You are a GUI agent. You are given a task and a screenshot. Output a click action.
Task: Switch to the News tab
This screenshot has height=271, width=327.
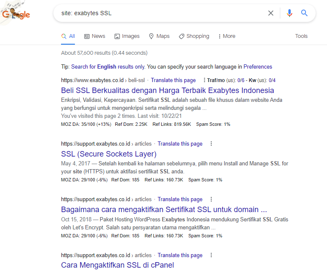pyautogui.click(x=94, y=36)
